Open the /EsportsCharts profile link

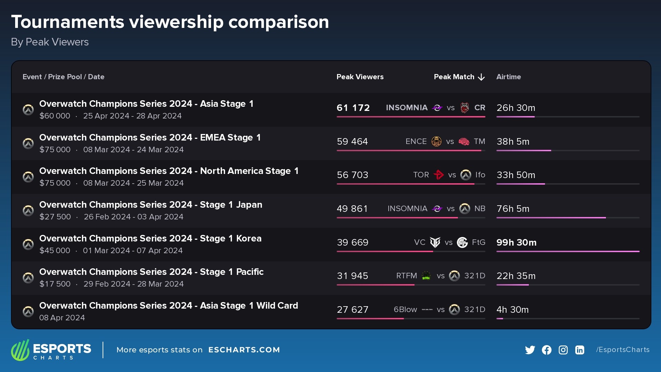click(623, 350)
